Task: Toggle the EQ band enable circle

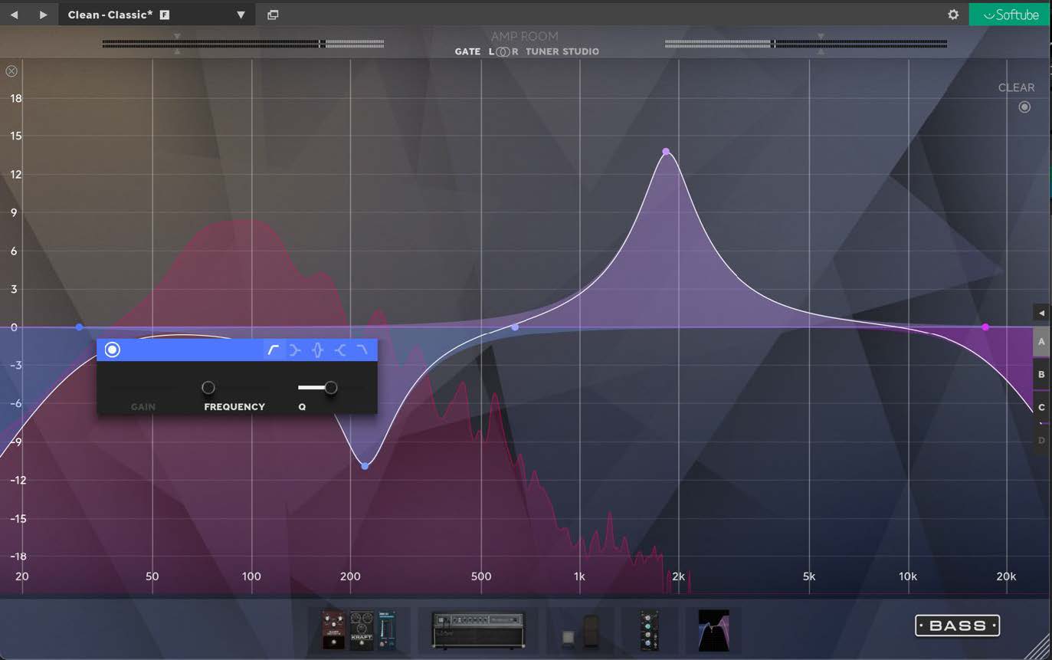Action: tap(112, 350)
